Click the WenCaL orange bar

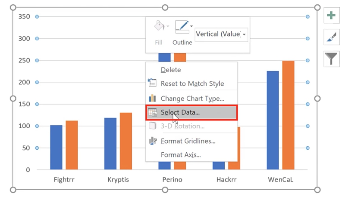pos(288,115)
